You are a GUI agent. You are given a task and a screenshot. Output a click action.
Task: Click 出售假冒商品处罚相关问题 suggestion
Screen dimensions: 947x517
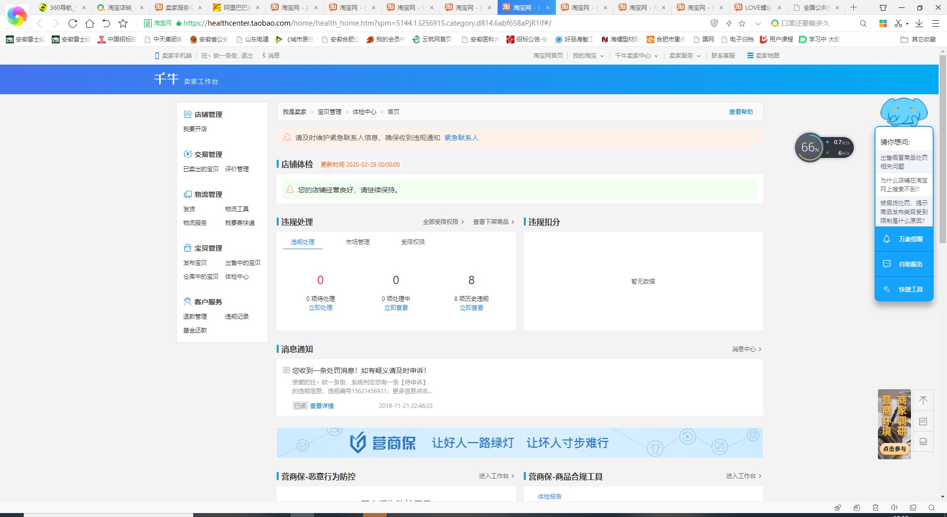[904, 162]
